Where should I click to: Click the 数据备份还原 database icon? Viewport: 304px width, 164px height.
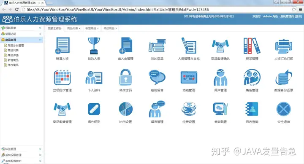(284, 77)
